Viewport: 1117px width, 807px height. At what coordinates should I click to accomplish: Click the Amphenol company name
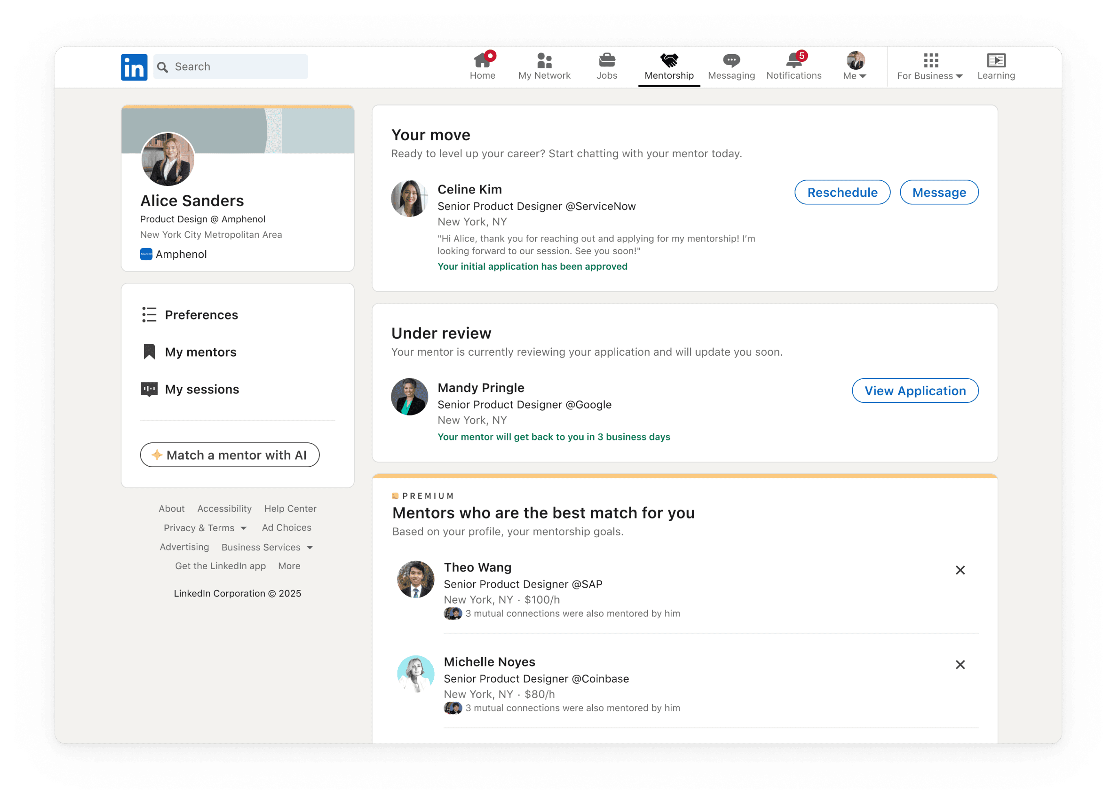coord(181,254)
